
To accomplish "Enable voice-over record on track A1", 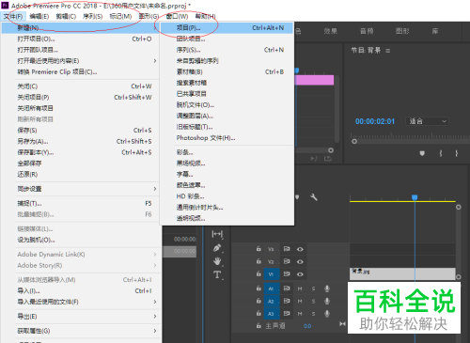I will coord(327,288).
